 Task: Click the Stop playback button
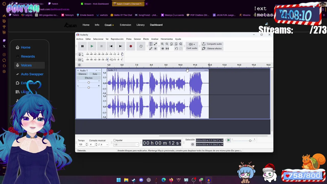point(101,46)
